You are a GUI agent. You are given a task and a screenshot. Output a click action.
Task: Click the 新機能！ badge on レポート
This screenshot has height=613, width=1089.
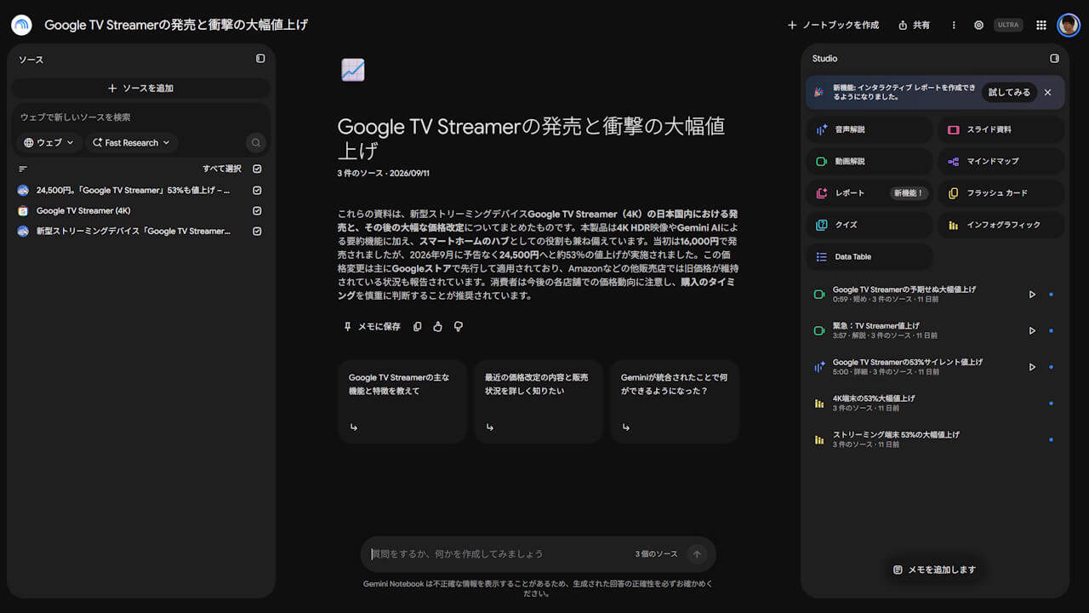point(909,193)
